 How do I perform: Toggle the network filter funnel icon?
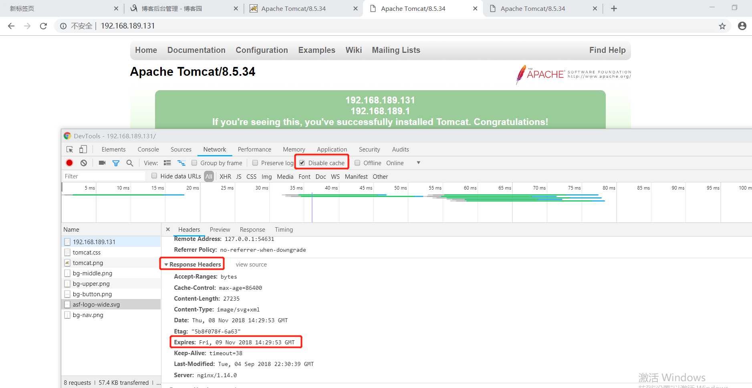[x=116, y=163]
